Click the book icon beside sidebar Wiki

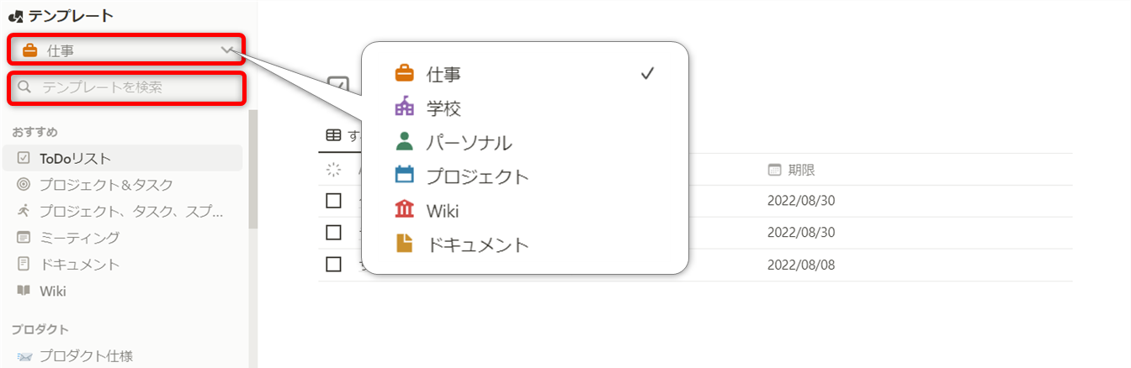click(24, 291)
